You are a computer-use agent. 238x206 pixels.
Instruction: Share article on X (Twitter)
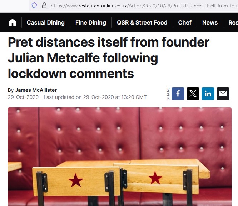click(193, 94)
